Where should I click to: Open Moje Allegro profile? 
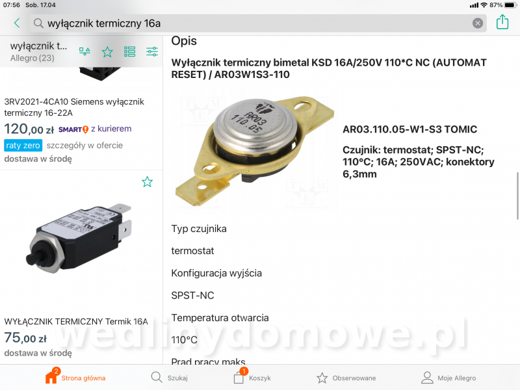point(448,378)
